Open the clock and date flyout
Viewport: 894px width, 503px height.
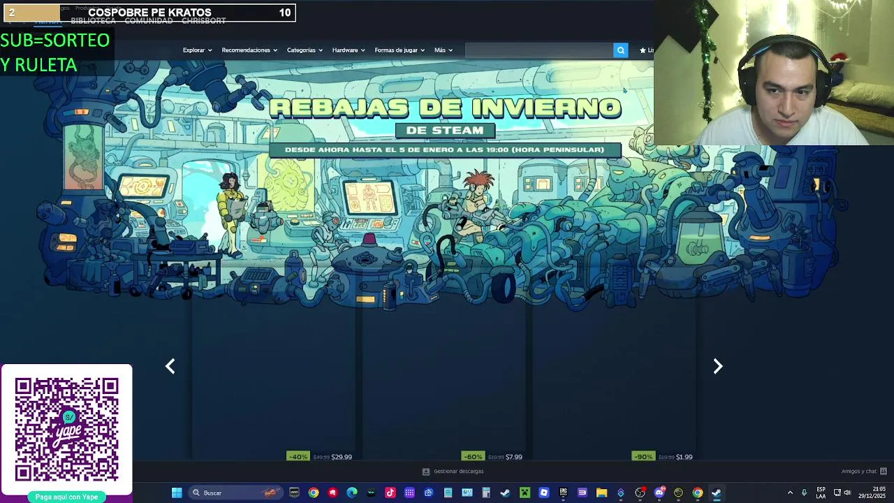(872, 493)
